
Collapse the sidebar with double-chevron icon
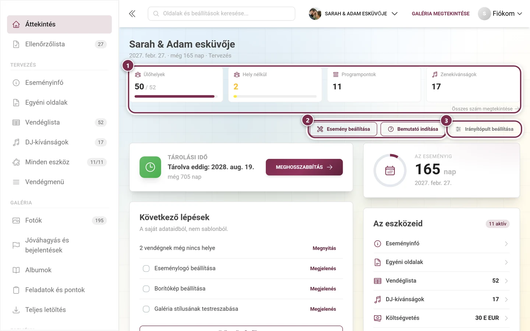click(132, 14)
